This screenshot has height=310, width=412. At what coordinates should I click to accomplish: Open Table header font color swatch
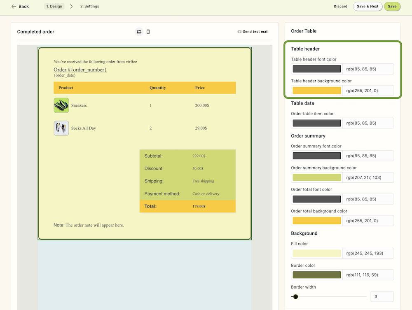(x=316, y=69)
